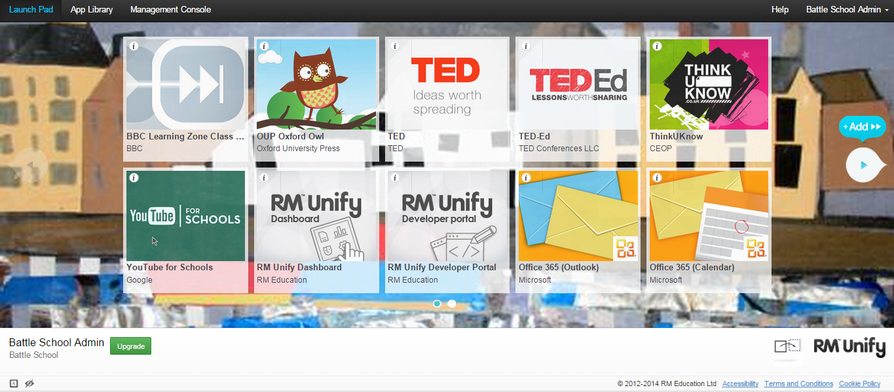The image size is (894, 392).
Task: Click the change background image icon
Action: [x=788, y=347]
